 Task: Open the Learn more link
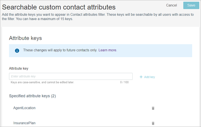[x=108, y=50]
